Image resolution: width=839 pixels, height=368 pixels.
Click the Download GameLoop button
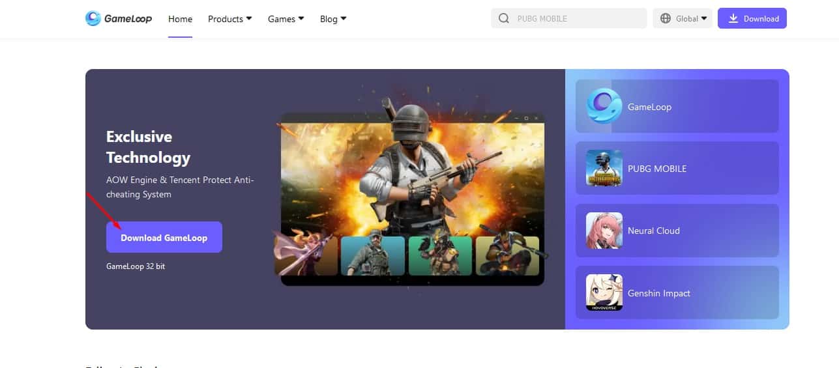coord(164,237)
